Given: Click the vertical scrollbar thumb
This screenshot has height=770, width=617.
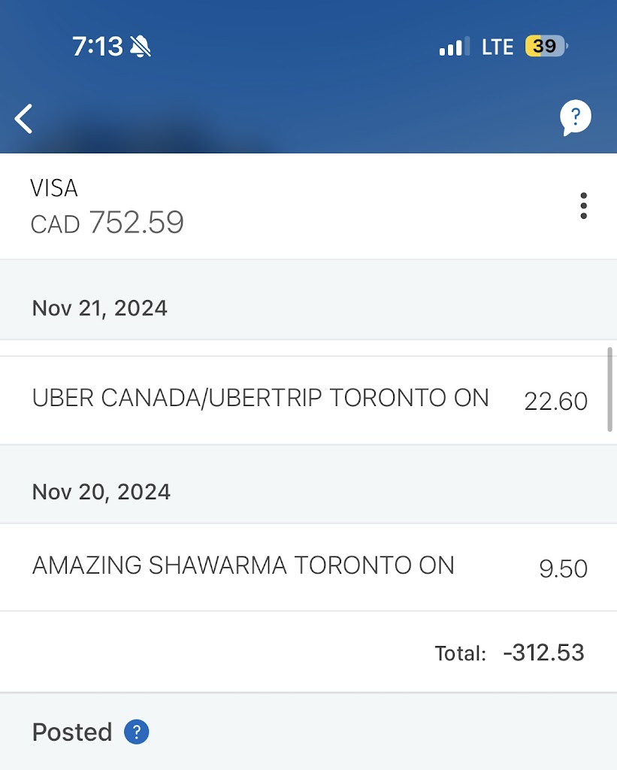Looking at the screenshot, I should coord(609,389).
